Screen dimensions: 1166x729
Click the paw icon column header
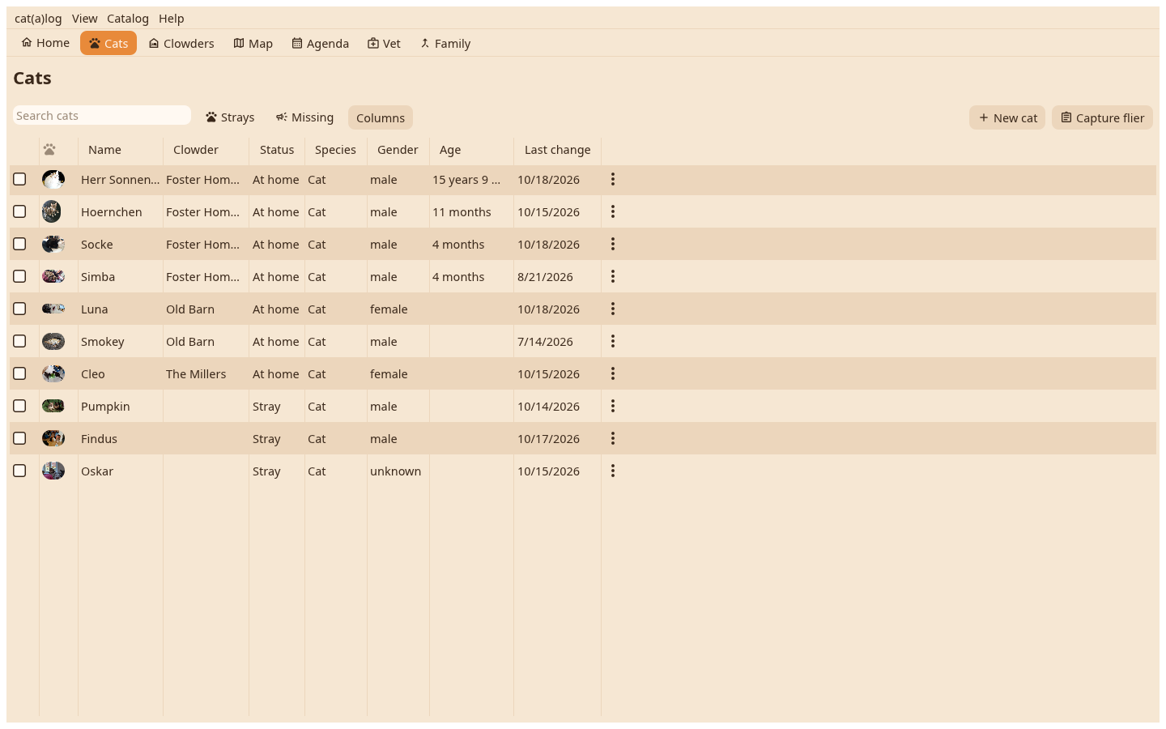click(49, 150)
